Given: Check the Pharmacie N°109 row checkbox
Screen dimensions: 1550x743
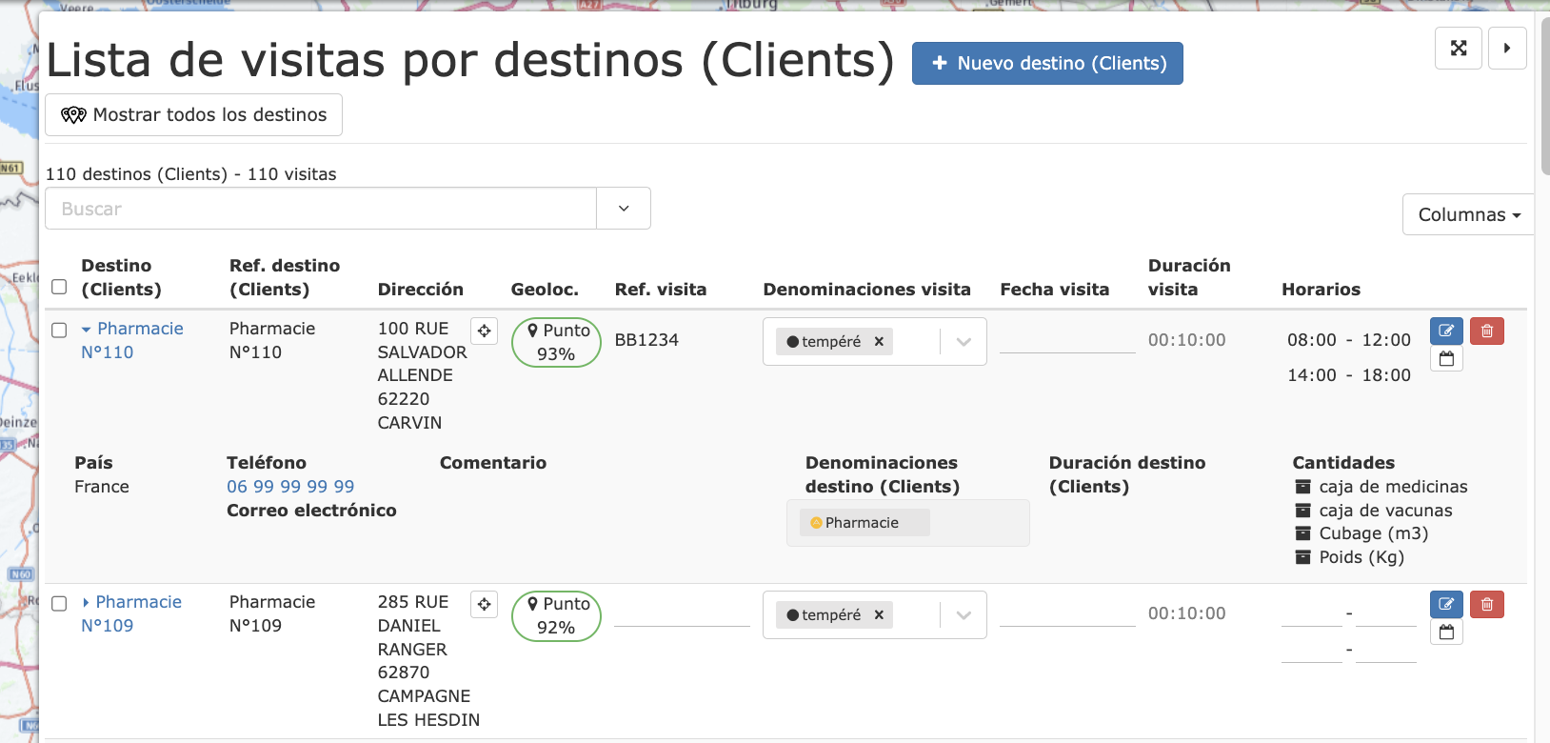Looking at the screenshot, I should pyautogui.click(x=59, y=603).
